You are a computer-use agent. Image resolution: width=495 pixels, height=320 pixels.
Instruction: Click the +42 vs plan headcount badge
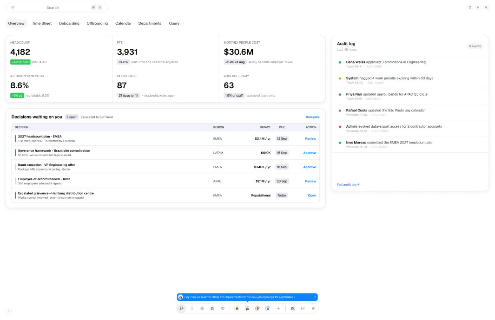20,62
